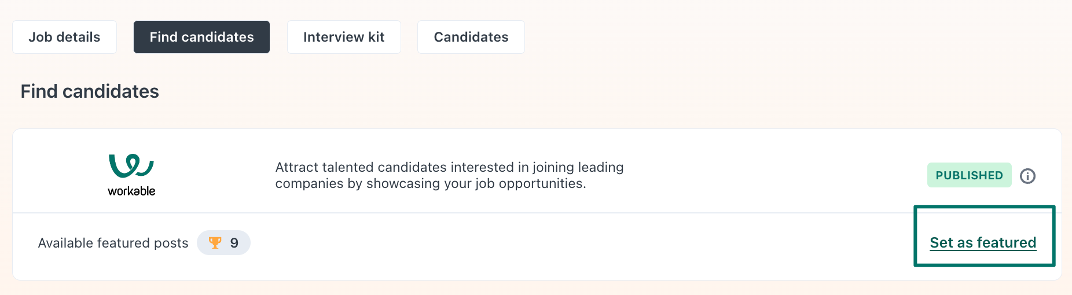Switch to the Interview kit tab
This screenshot has width=1072, height=295.
pos(344,37)
